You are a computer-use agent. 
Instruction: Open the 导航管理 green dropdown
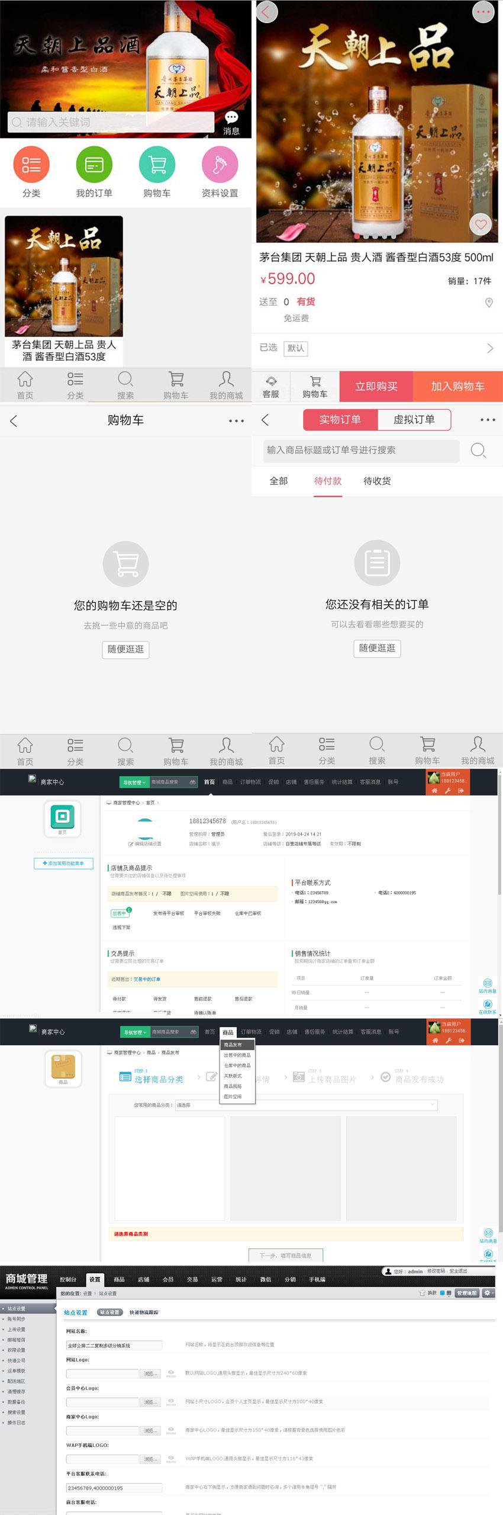point(134,782)
